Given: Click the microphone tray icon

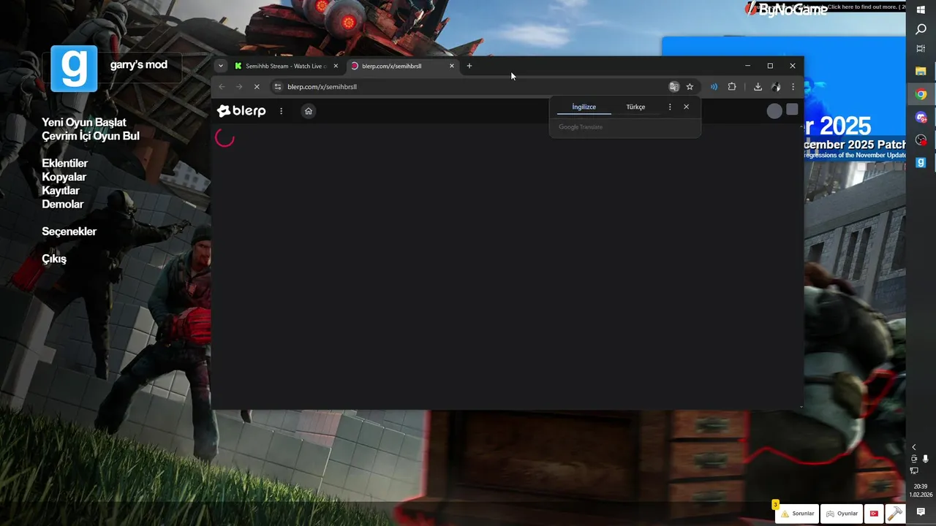Looking at the screenshot, I should tap(926, 459).
